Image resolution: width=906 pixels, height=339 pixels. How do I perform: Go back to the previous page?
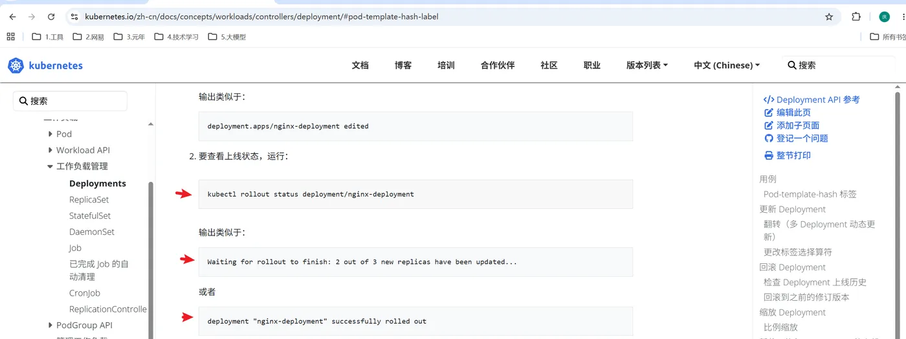[12, 17]
